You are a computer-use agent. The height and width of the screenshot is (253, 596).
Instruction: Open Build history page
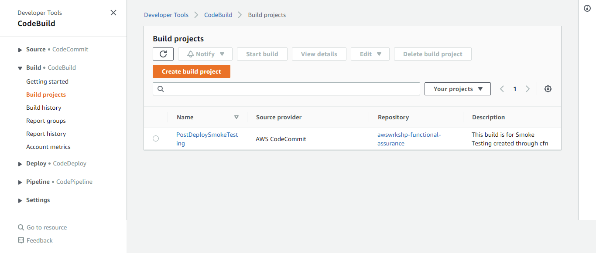coord(44,108)
